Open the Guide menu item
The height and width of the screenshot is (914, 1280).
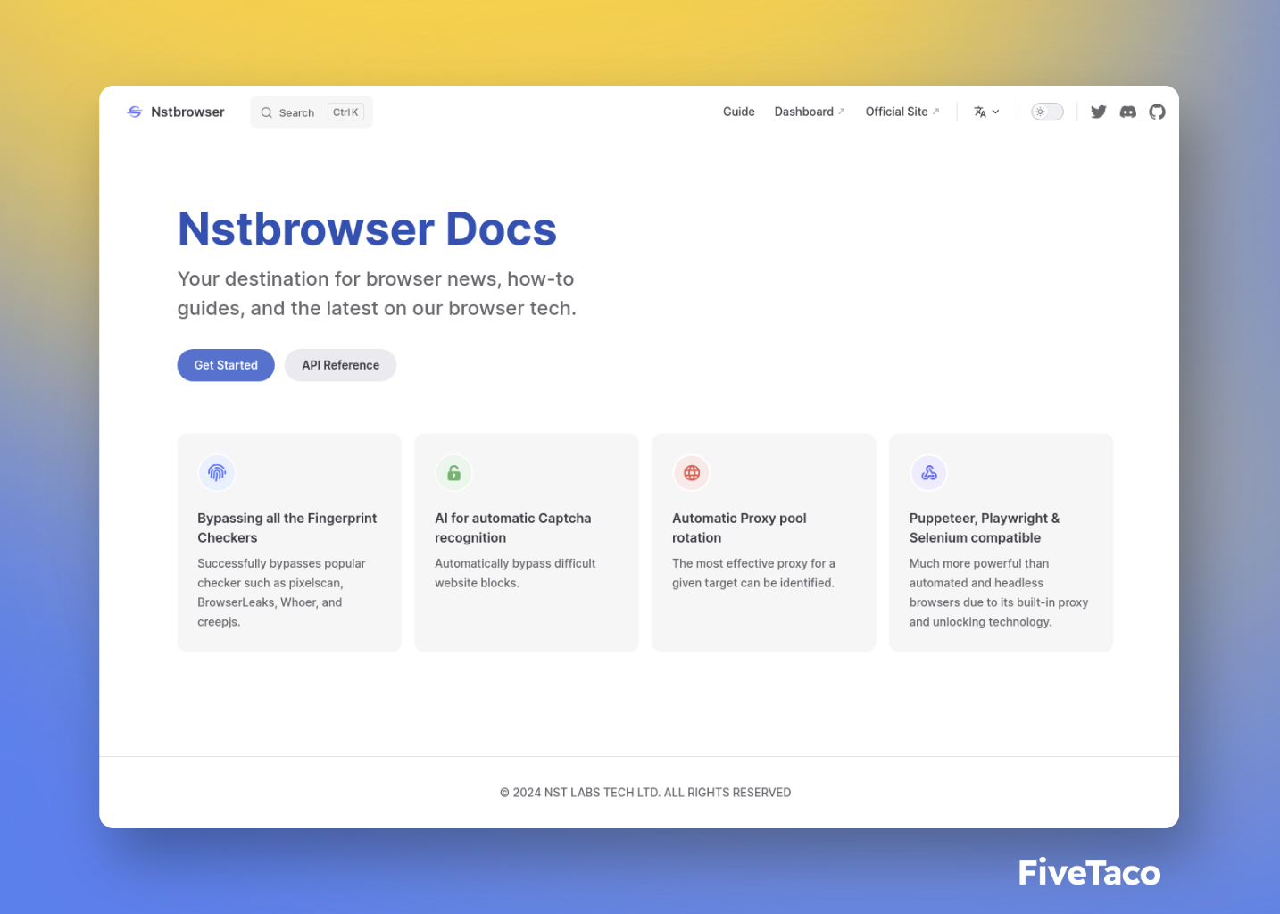pyautogui.click(x=739, y=112)
